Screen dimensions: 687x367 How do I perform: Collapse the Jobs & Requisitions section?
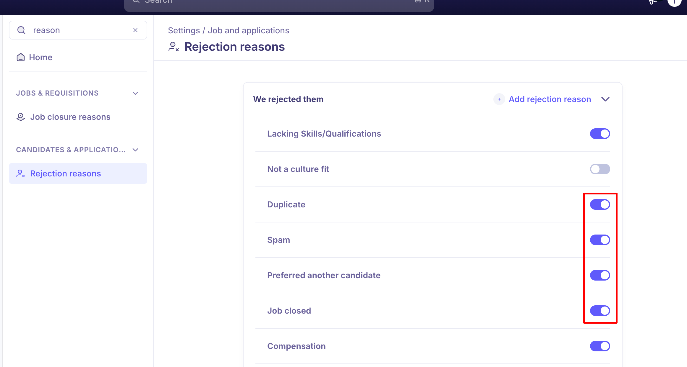coord(135,93)
